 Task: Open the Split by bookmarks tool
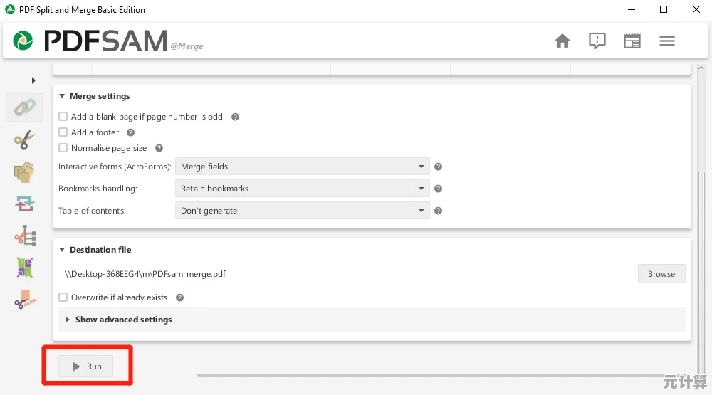point(25,236)
